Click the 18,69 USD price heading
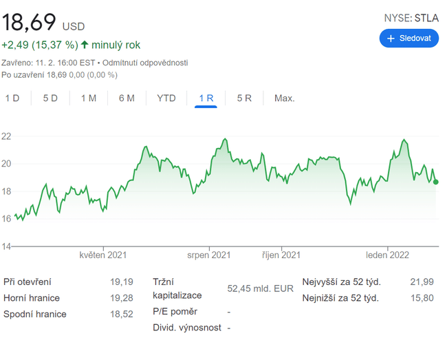This screenshot has width=447, height=338. 43,23
